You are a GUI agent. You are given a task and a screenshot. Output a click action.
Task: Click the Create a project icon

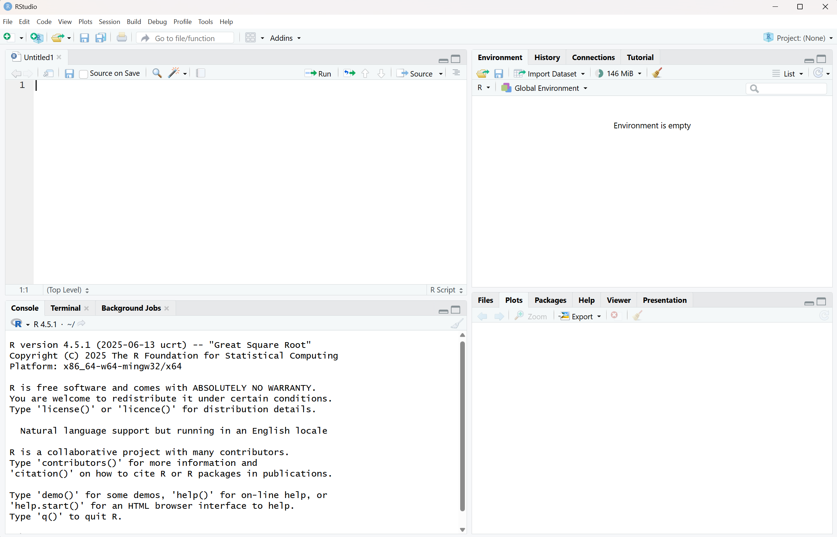[37, 38]
